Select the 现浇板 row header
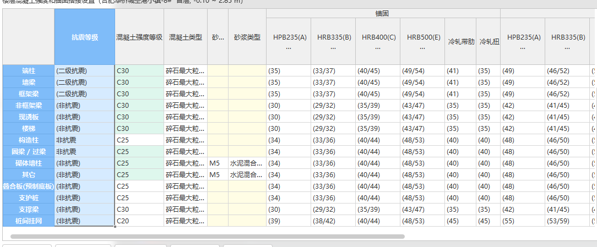597x247 pixels. click(29, 117)
